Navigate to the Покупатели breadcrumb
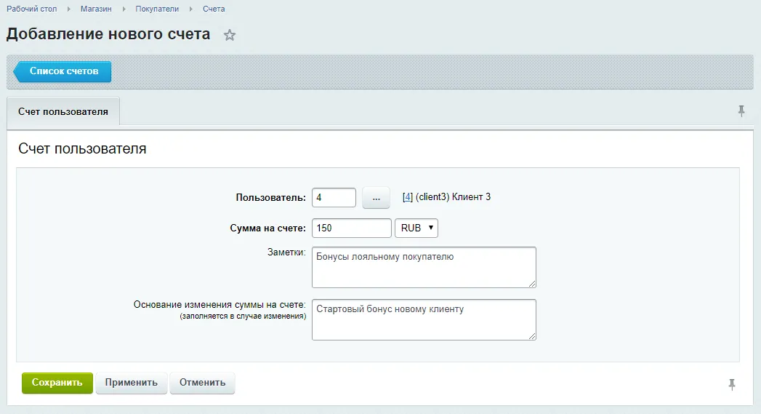The height and width of the screenshot is (414, 761). click(158, 9)
